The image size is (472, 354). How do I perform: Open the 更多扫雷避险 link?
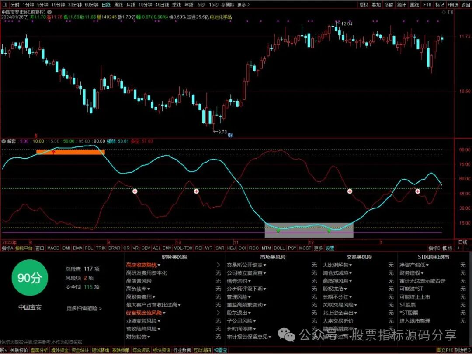coord(84,308)
